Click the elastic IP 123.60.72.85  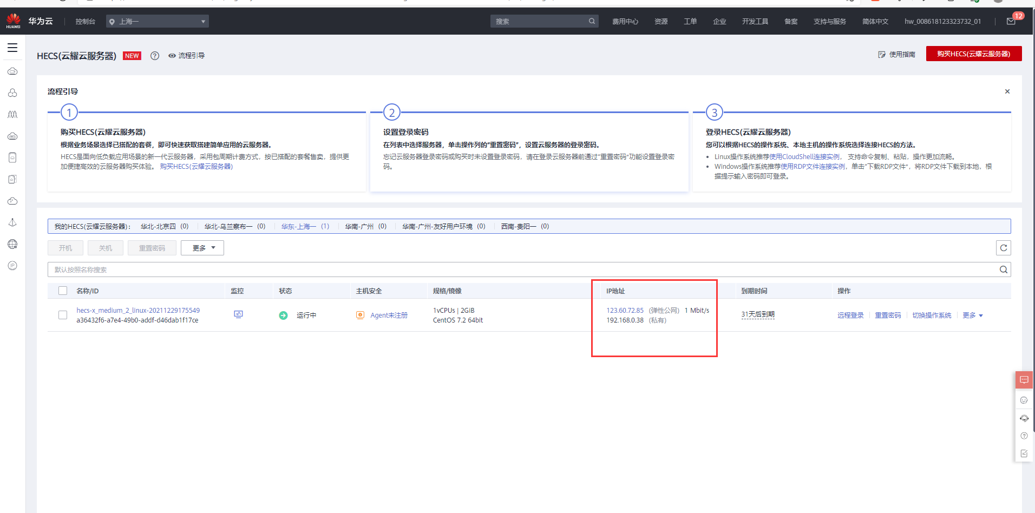point(625,311)
